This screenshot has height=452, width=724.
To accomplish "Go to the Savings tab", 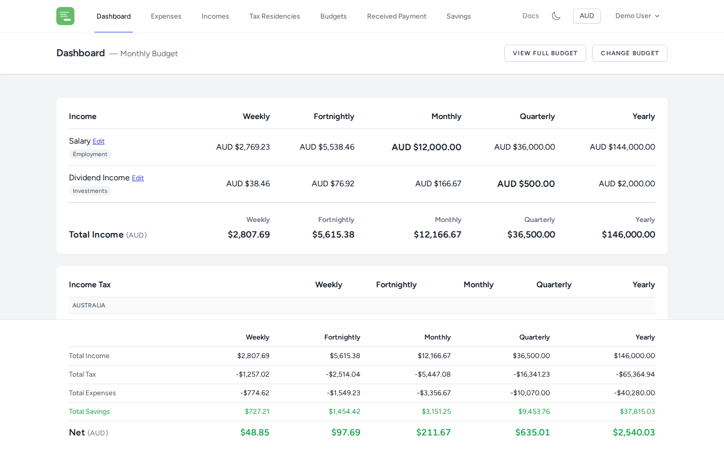I will (x=459, y=16).
